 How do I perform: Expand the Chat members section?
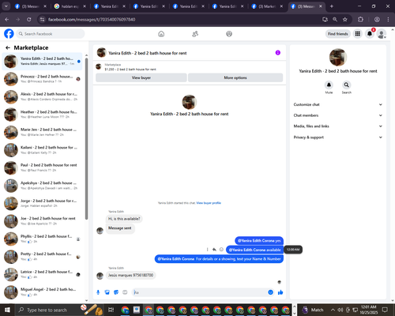[338, 115]
